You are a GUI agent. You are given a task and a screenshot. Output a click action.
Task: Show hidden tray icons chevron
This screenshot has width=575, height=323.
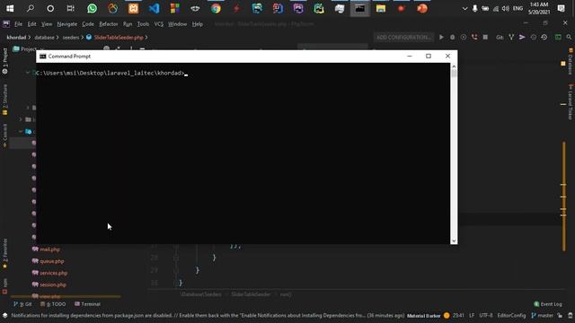pyautogui.click(x=464, y=8)
